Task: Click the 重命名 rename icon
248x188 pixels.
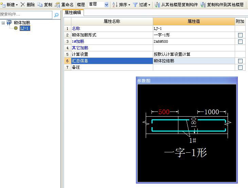Action: [x=57, y=5]
